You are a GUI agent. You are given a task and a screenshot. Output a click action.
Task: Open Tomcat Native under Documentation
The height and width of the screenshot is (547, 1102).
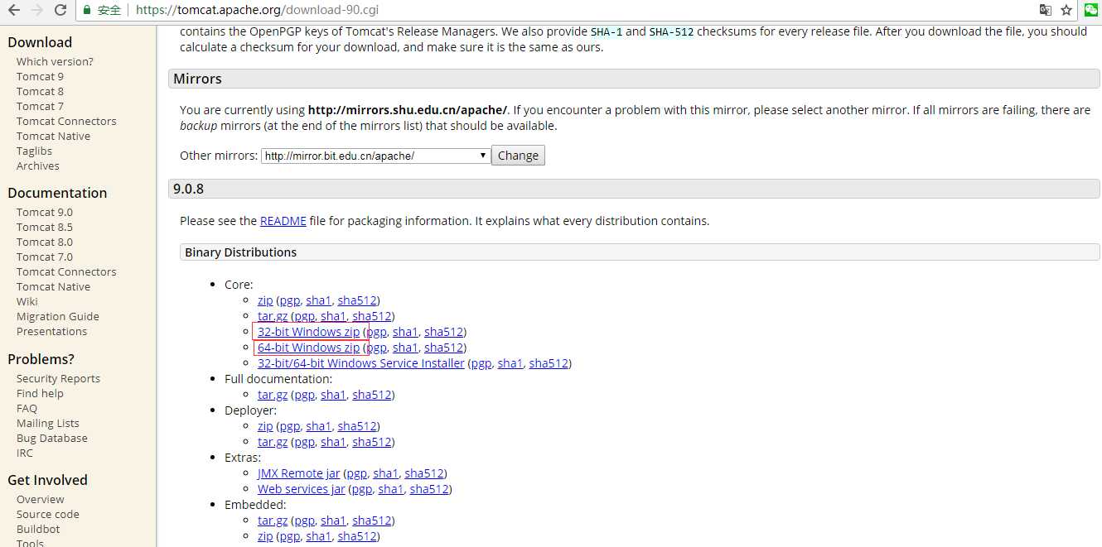coord(53,286)
